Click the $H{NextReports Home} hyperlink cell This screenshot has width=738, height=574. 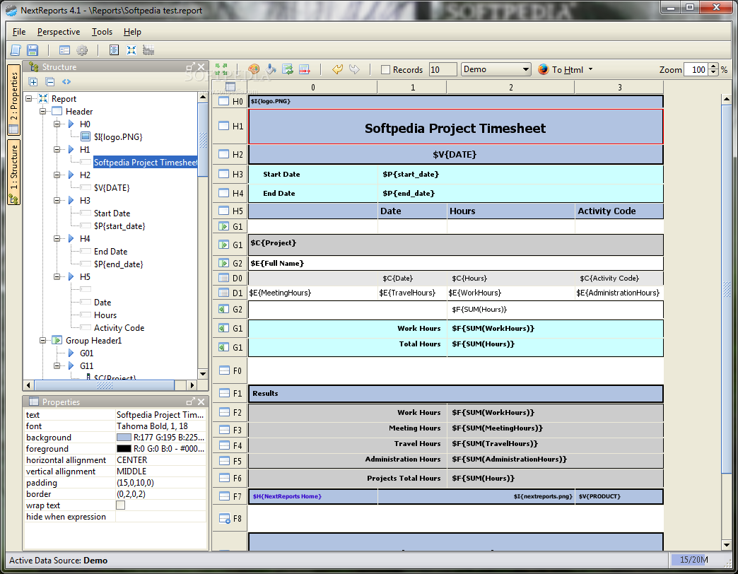click(x=313, y=496)
